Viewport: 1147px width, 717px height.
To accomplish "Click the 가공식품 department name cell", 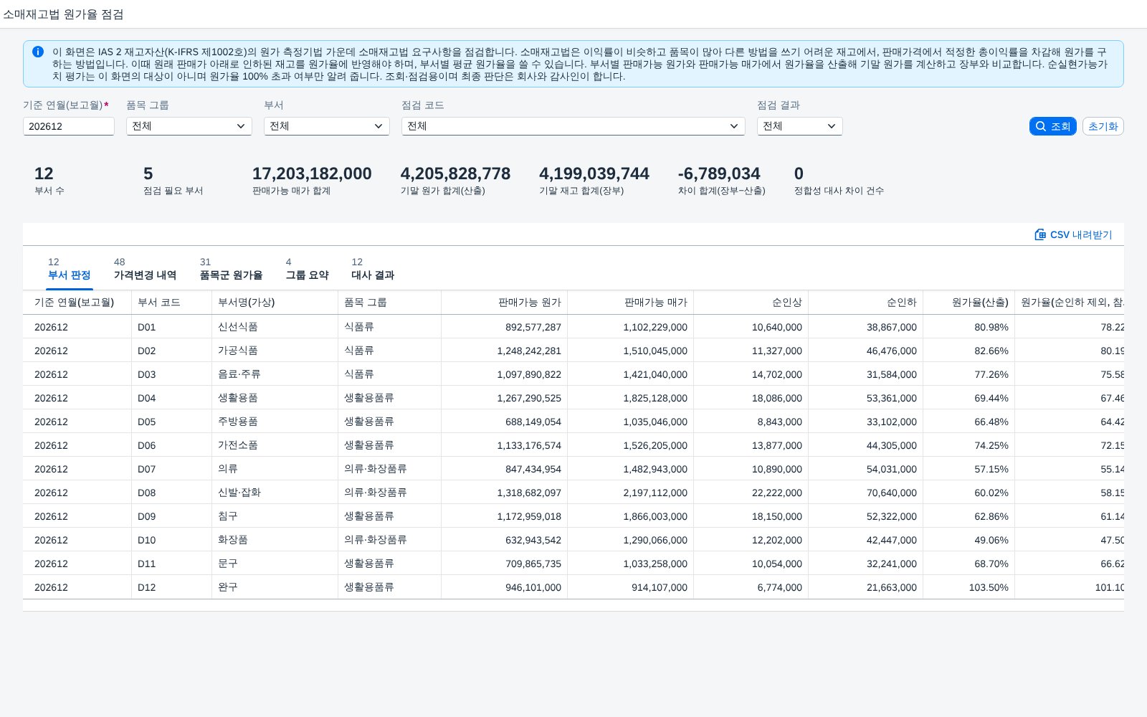I will pyautogui.click(x=275, y=351).
